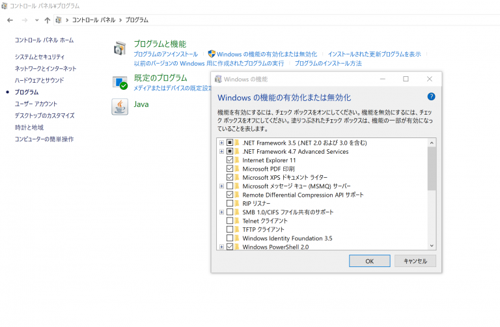The width and height of the screenshot is (500, 327).
Task: Enable Microsoft メッセージ キュー (MSMQ) checkbox
Action: pos(230,186)
